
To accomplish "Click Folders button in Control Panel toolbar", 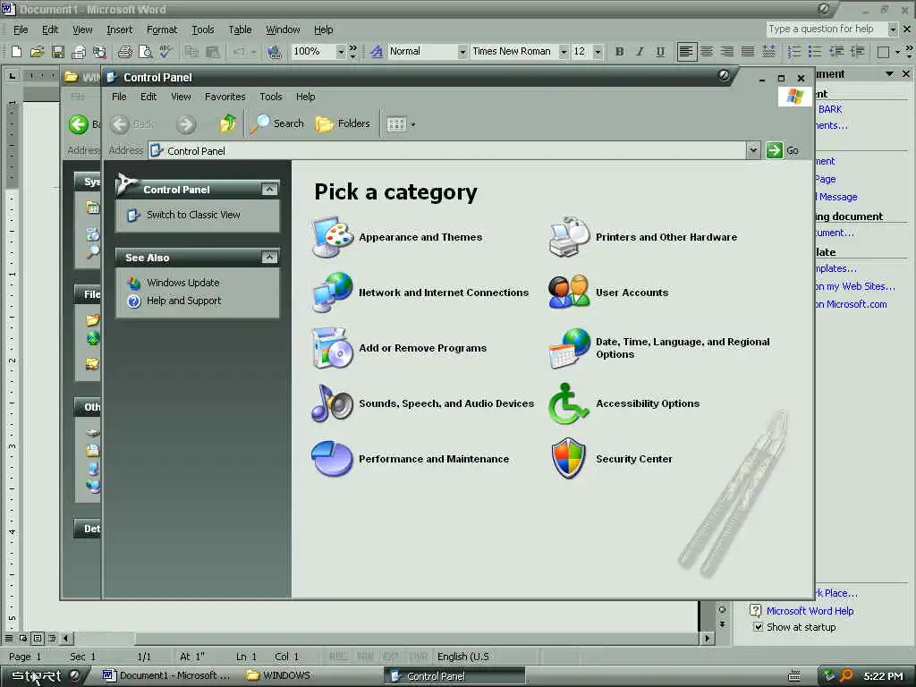I will pyautogui.click(x=343, y=123).
